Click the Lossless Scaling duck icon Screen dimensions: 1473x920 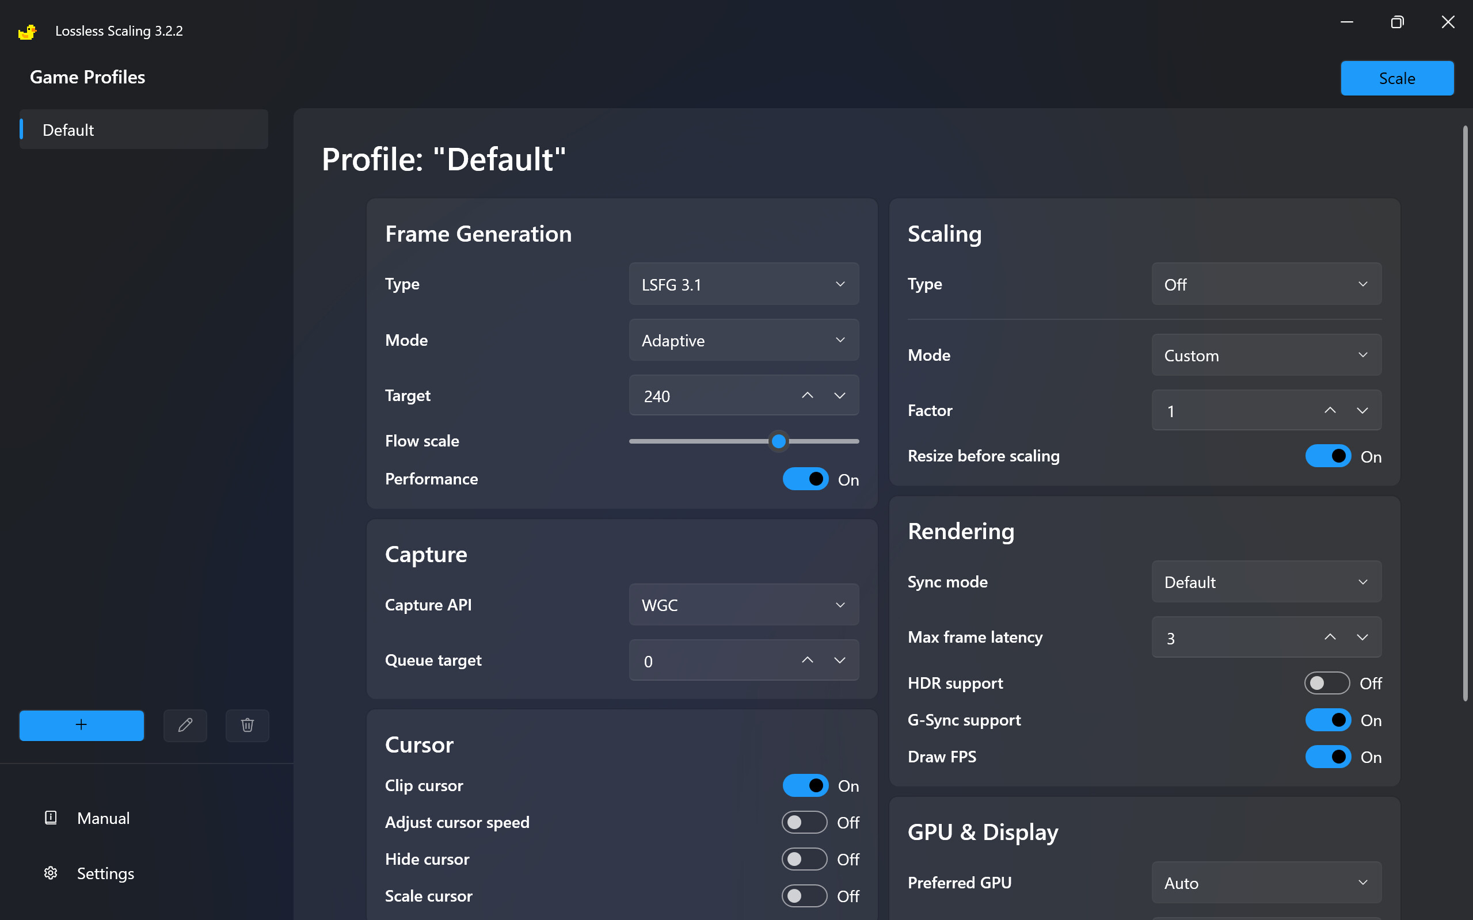tap(27, 30)
